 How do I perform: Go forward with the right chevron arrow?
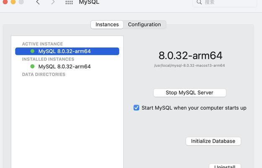53,2
